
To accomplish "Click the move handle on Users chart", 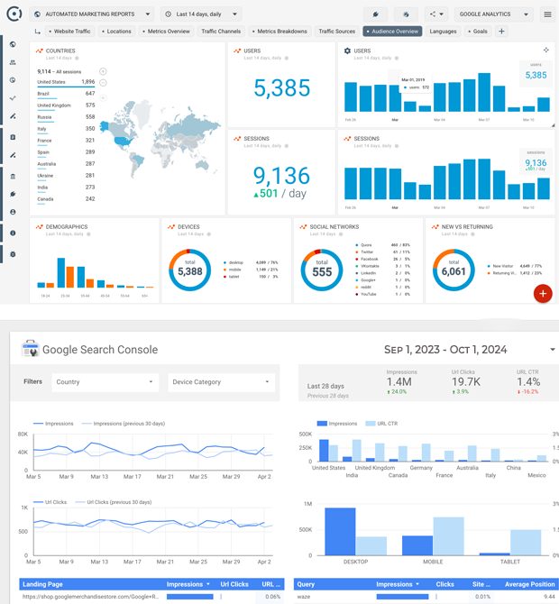I will tap(545, 50).
